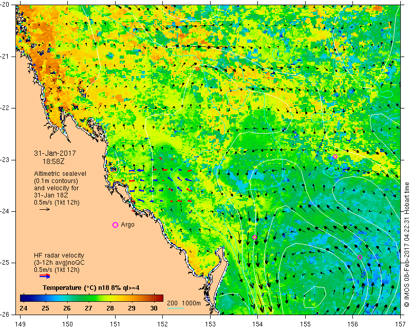Click longitude axis label '154'

point(258,324)
